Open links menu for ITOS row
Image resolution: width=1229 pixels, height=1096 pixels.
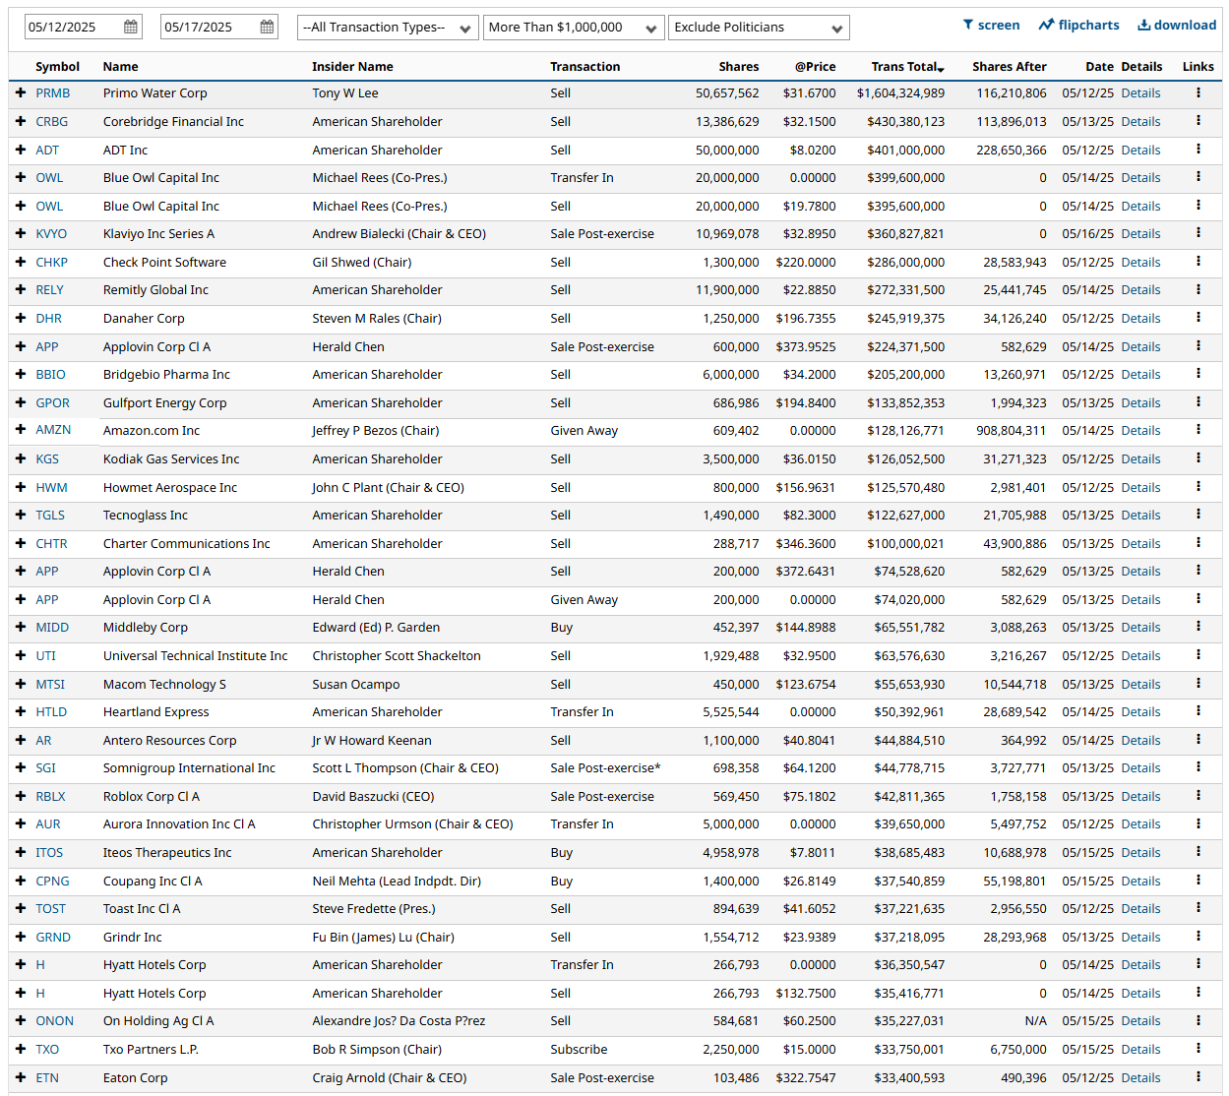1198,852
